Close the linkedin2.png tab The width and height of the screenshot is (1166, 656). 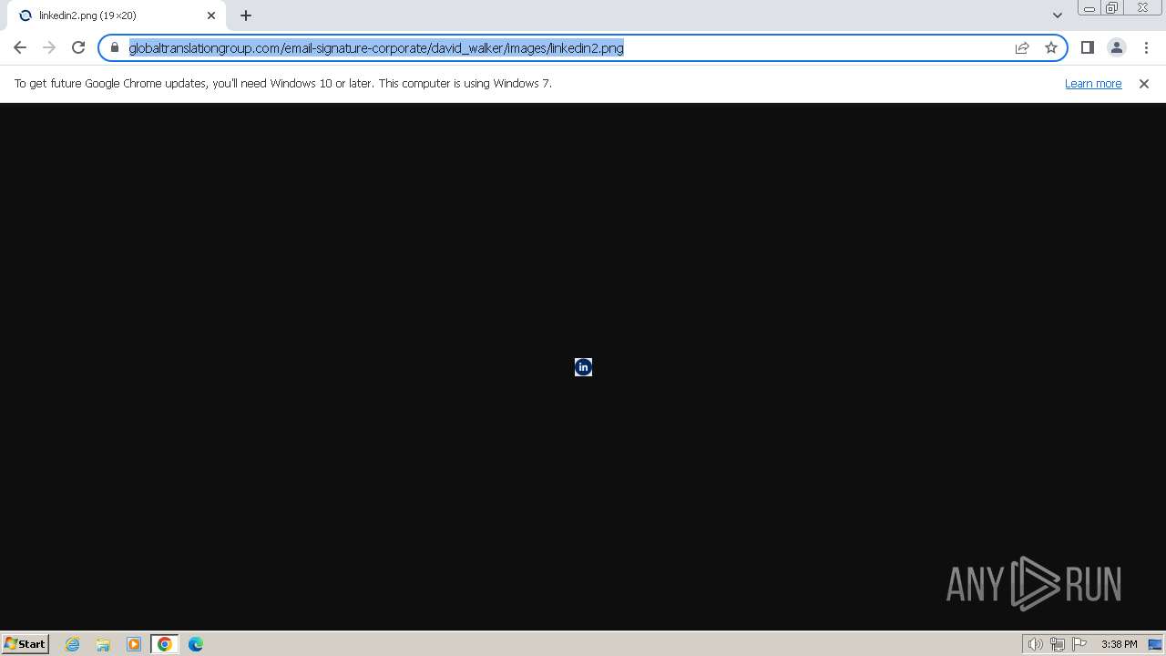coord(211,15)
